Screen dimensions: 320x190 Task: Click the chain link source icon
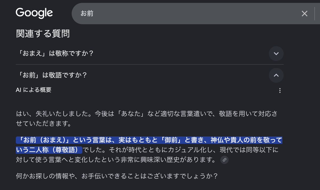[225, 160]
